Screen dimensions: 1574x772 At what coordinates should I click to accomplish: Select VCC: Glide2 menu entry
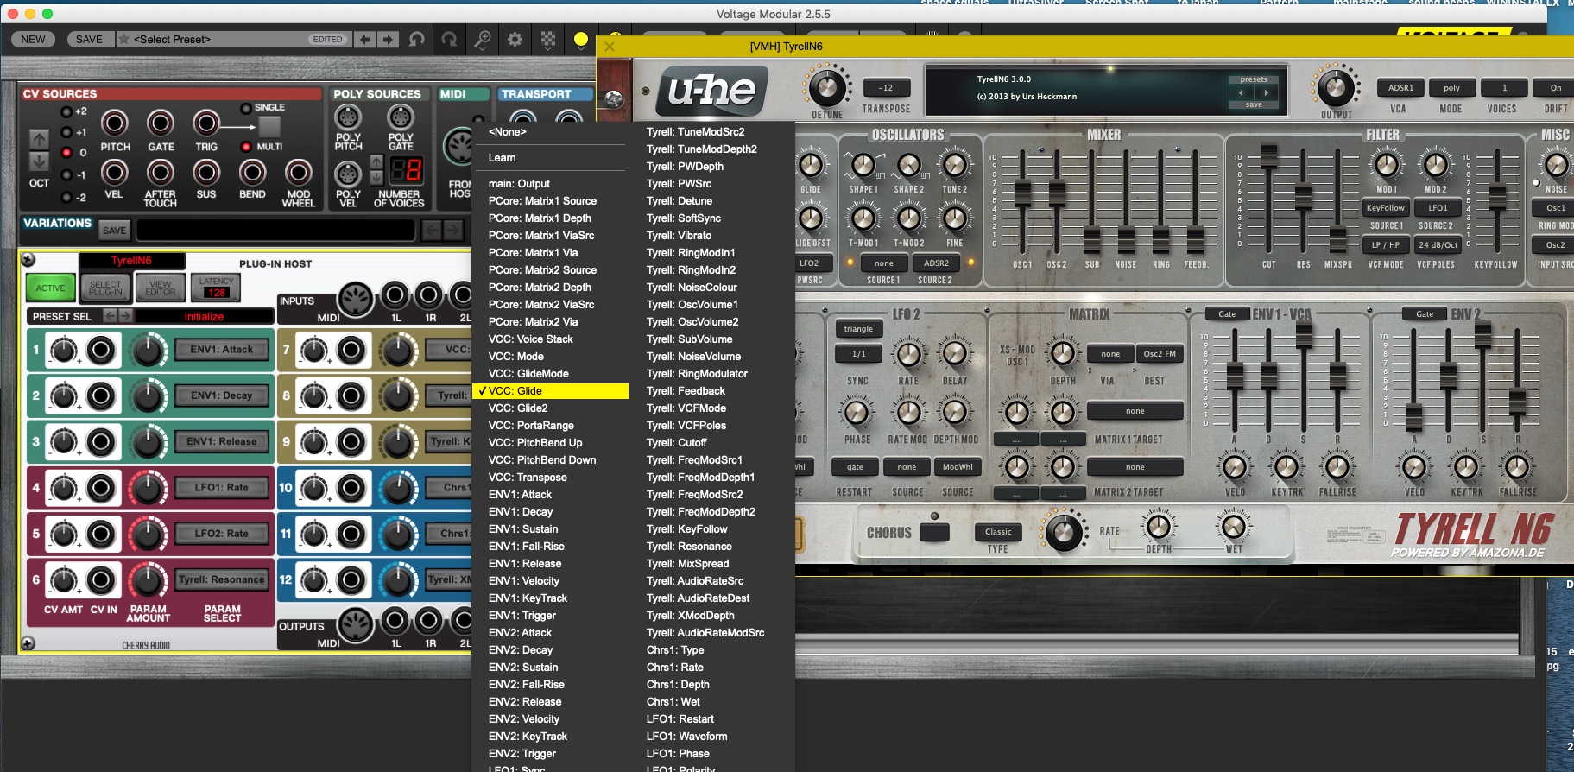[549, 408]
